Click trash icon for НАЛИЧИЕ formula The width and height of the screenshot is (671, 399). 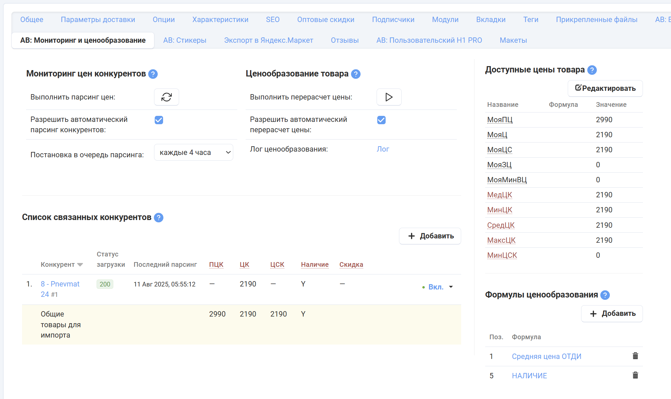click(x=635, y=375)
